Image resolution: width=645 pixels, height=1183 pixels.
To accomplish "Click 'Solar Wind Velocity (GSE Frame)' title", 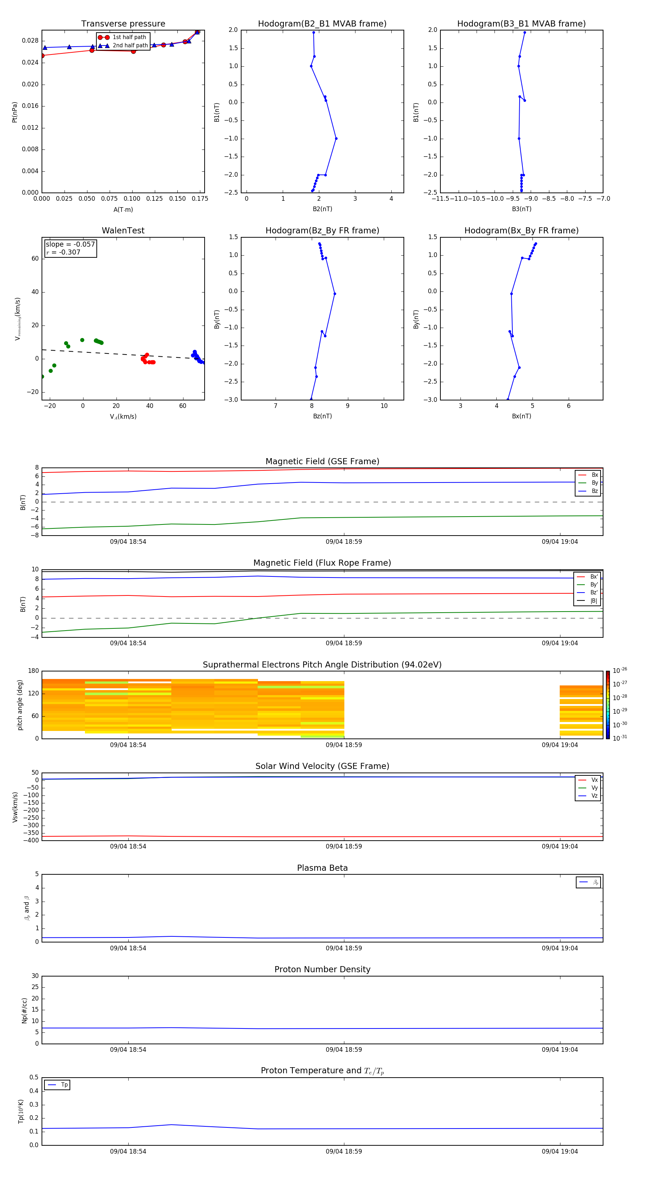I will point(322,766).
